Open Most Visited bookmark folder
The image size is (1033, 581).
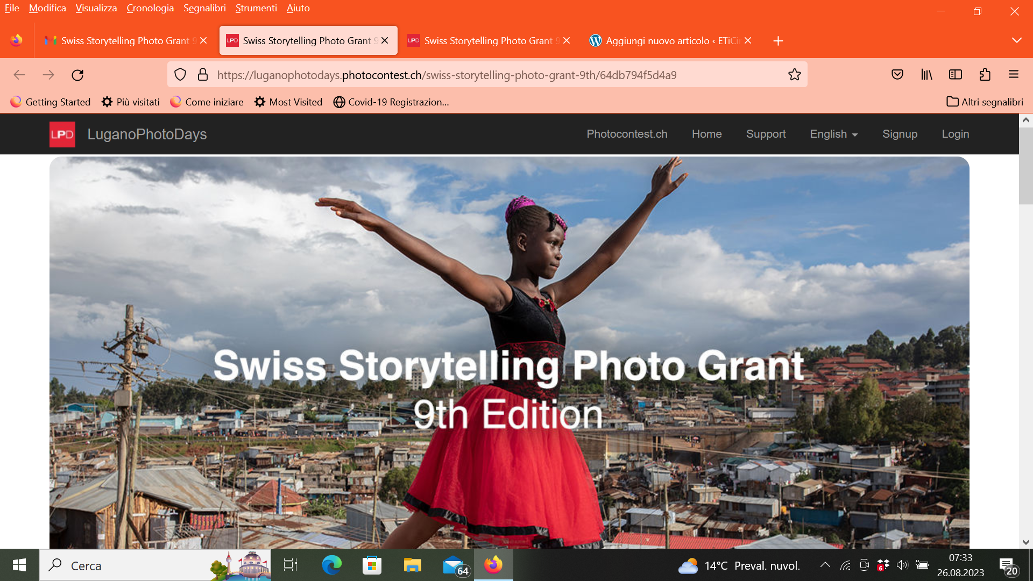click(288, 102)
